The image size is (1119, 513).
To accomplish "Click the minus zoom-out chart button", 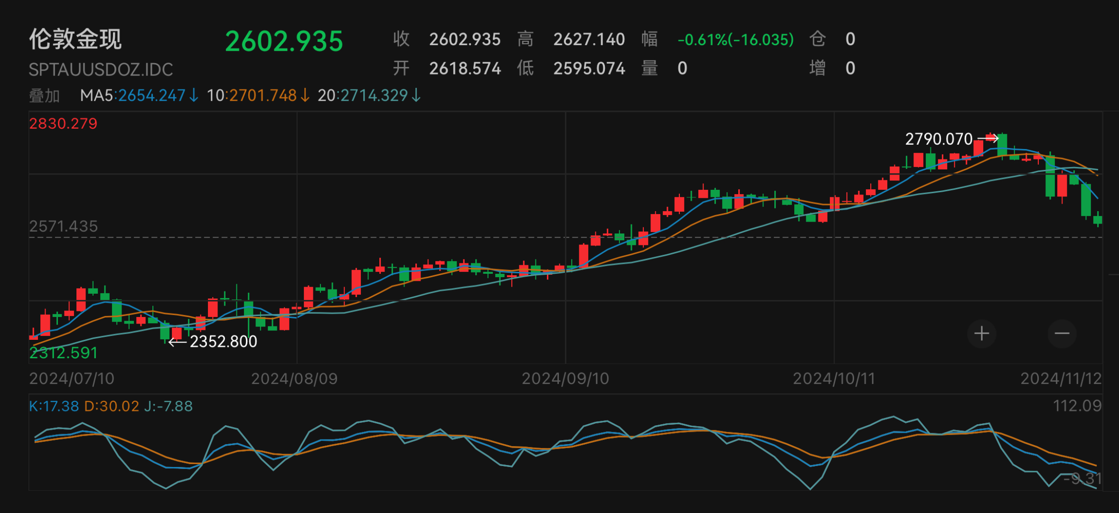I will click(x=1062, y=334).
